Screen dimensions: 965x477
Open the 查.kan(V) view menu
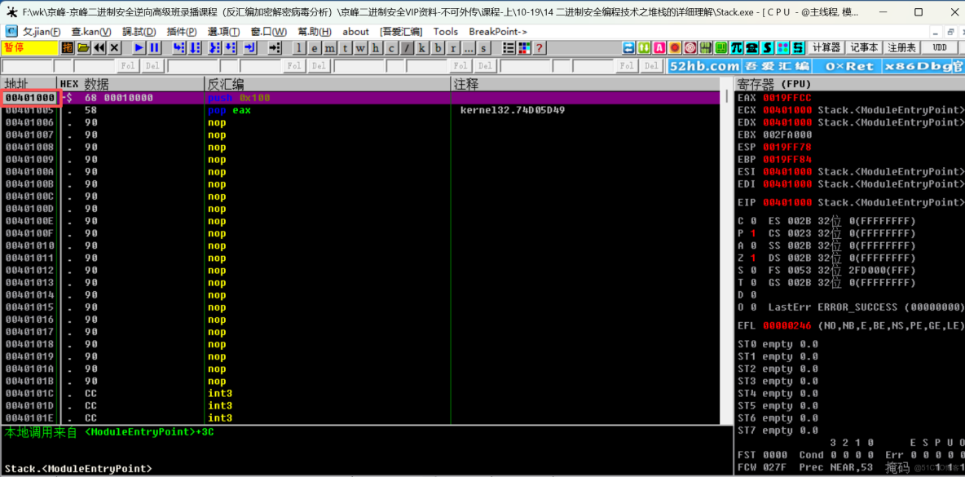click(x=92, y=31)
